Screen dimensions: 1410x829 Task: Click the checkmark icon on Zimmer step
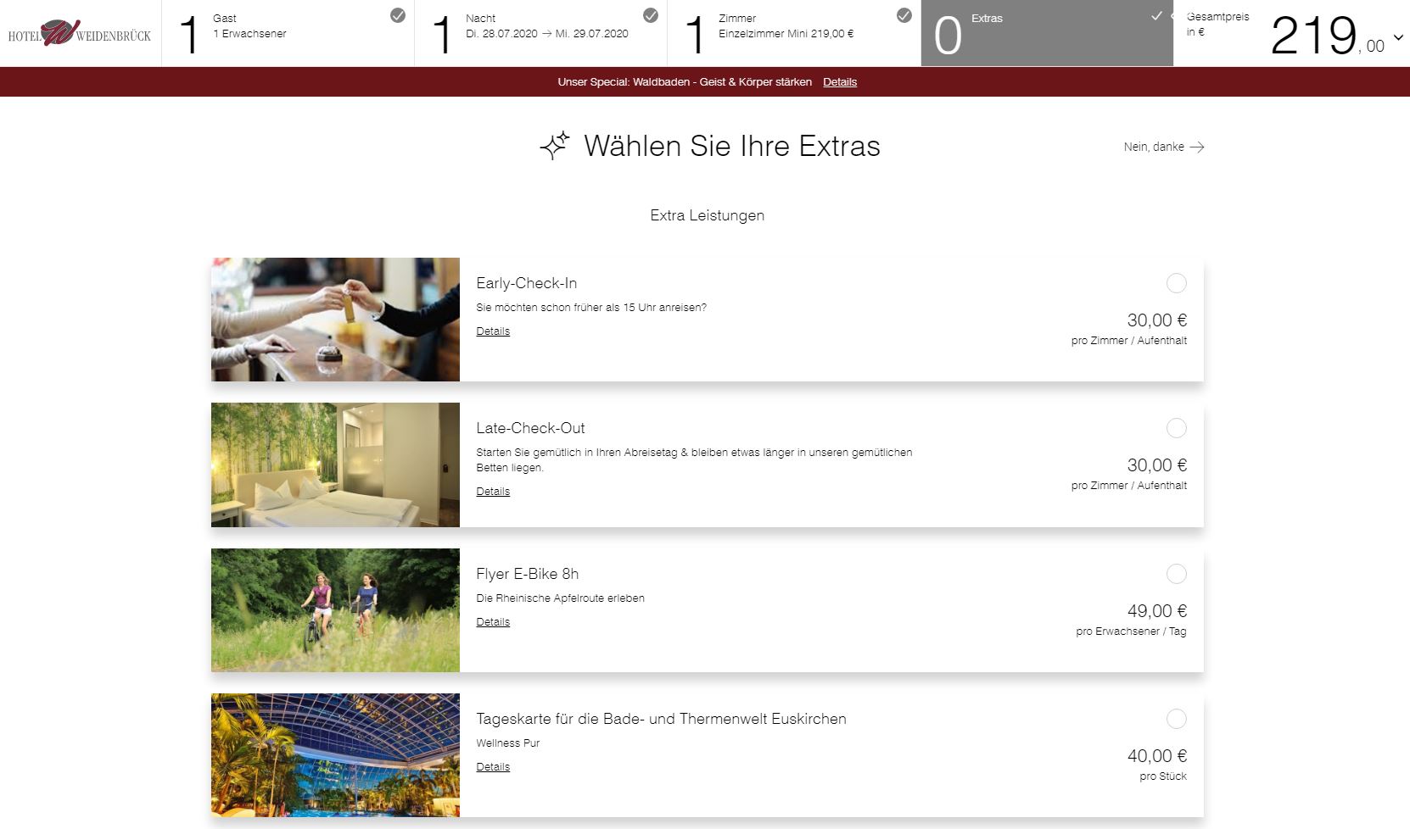pyautogui.click(x=904, y=15)
